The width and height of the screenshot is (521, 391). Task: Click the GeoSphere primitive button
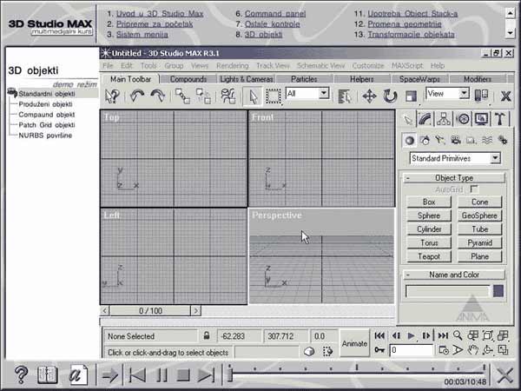479,215
